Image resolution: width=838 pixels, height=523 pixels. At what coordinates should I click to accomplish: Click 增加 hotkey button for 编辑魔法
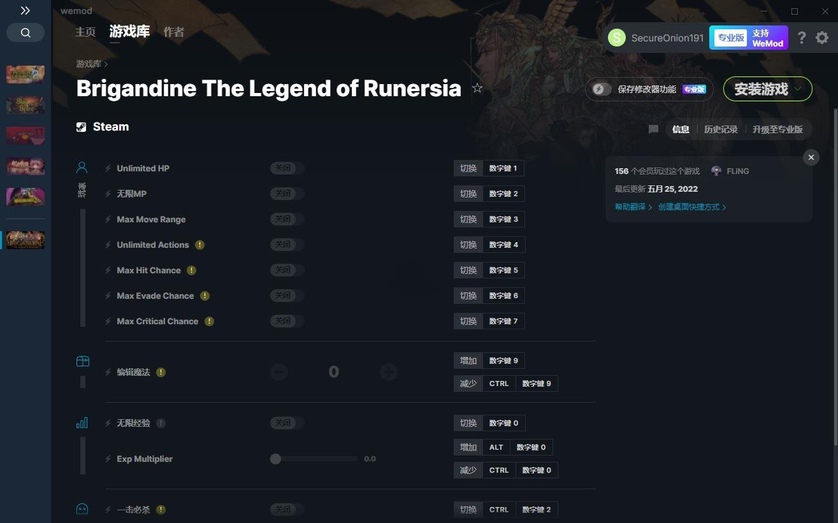click(x=468, y=361)
